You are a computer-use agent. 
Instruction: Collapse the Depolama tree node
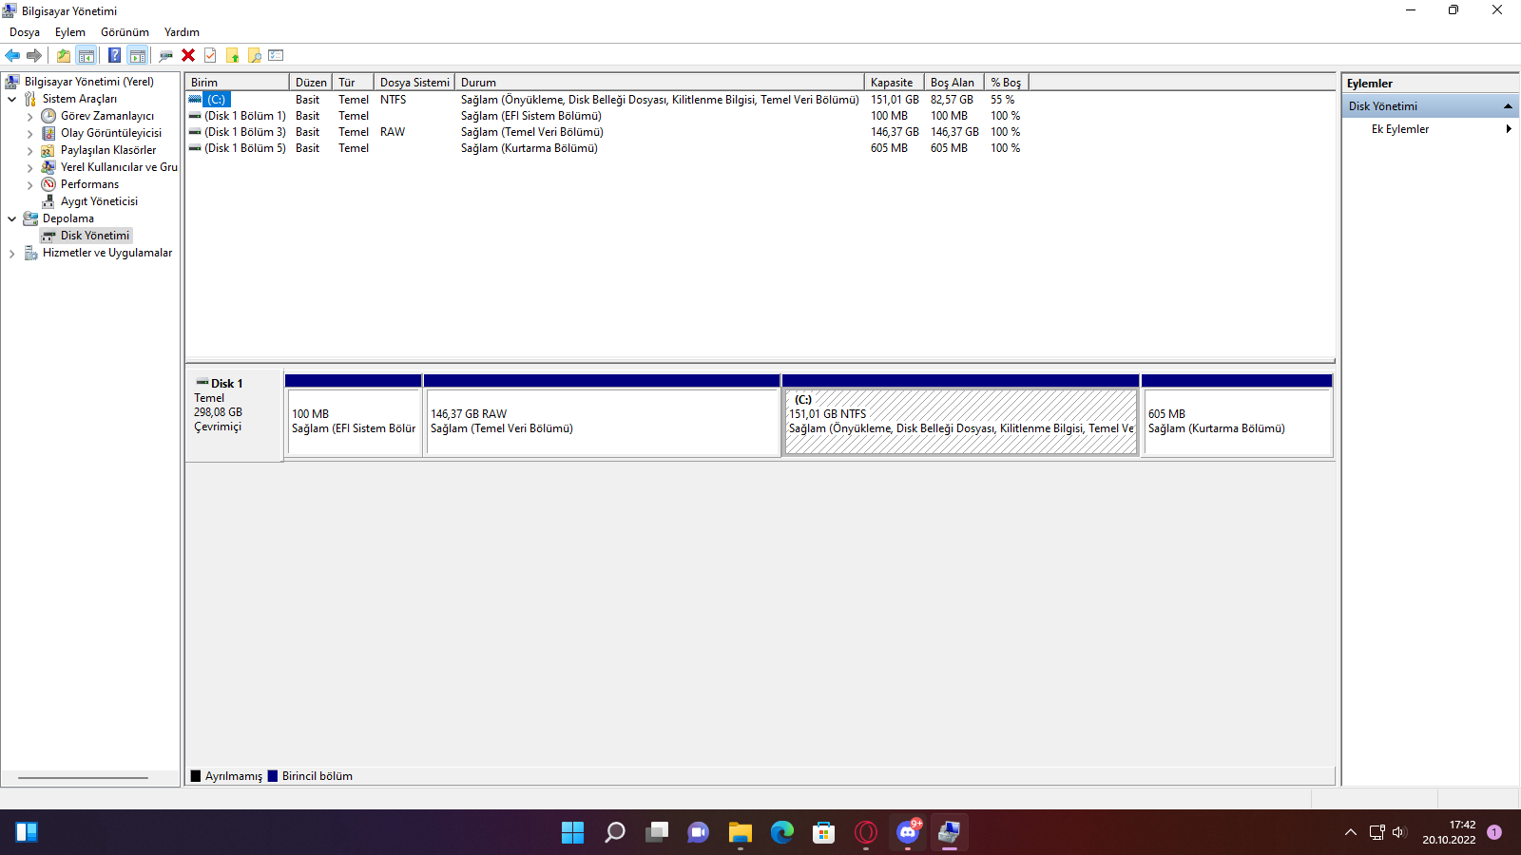click(x=11, y=218)
